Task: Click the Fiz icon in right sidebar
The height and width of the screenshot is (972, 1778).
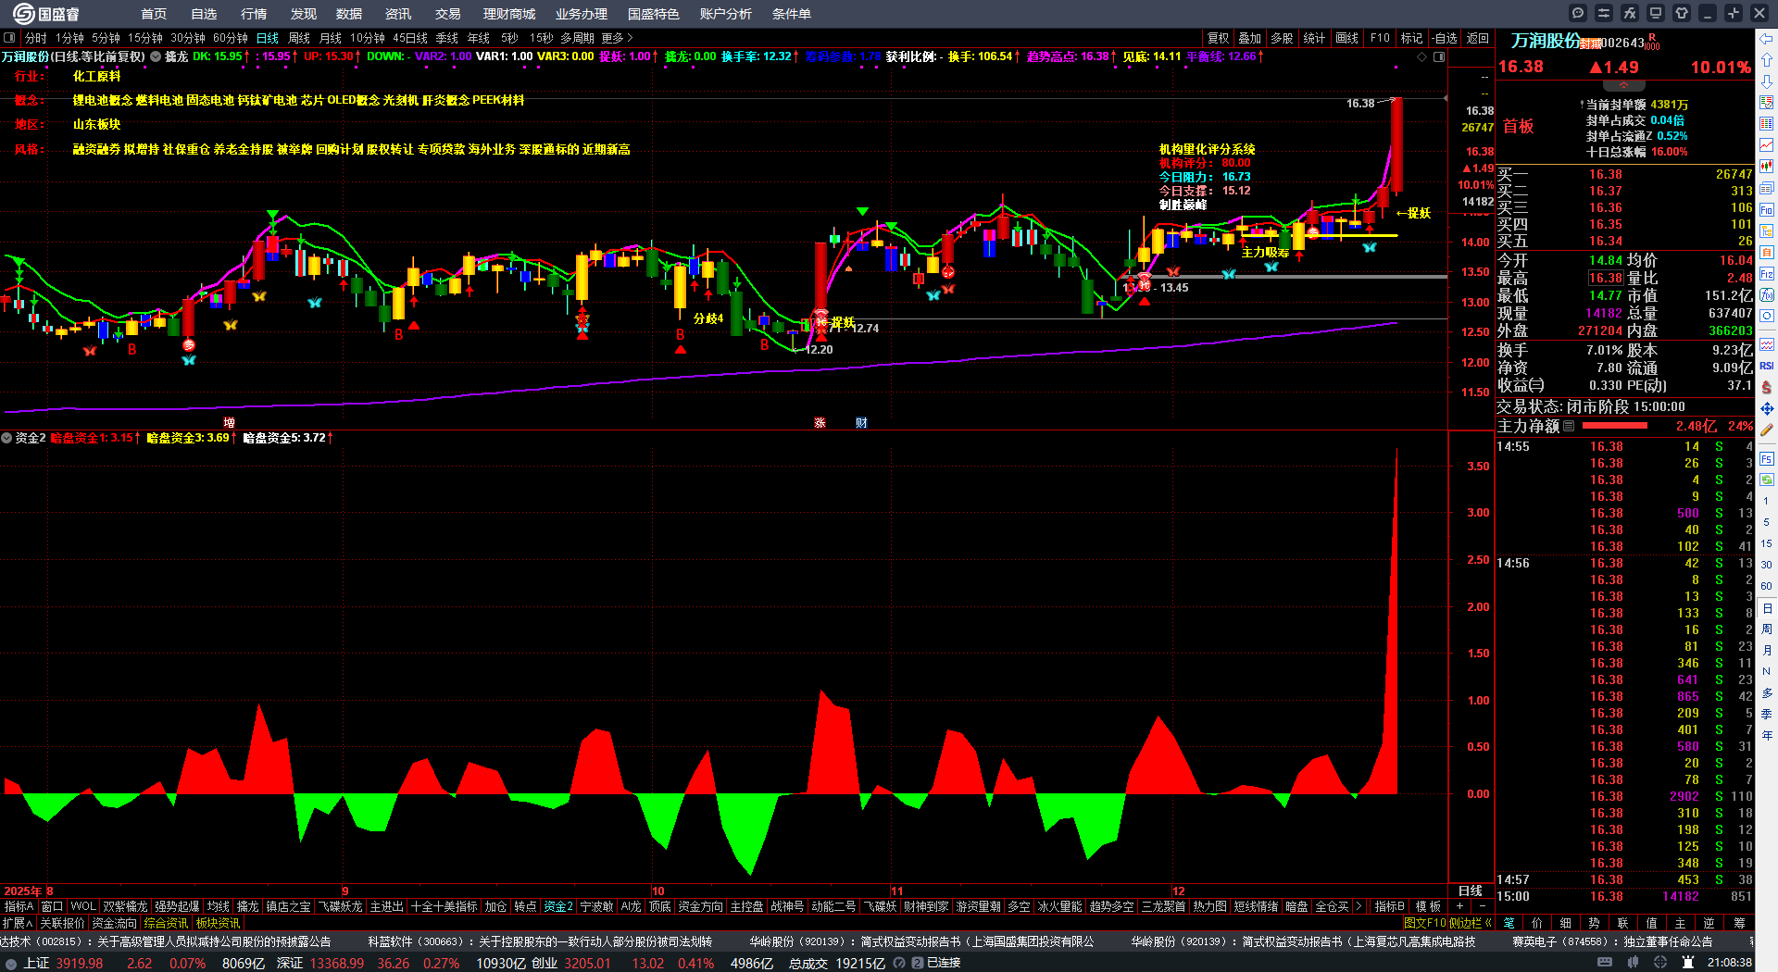Action: (1767, 274)
